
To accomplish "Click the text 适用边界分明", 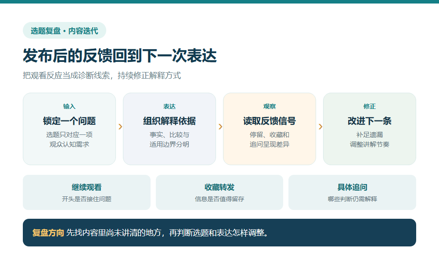I will pyautogui.click(x=169, y=145).
